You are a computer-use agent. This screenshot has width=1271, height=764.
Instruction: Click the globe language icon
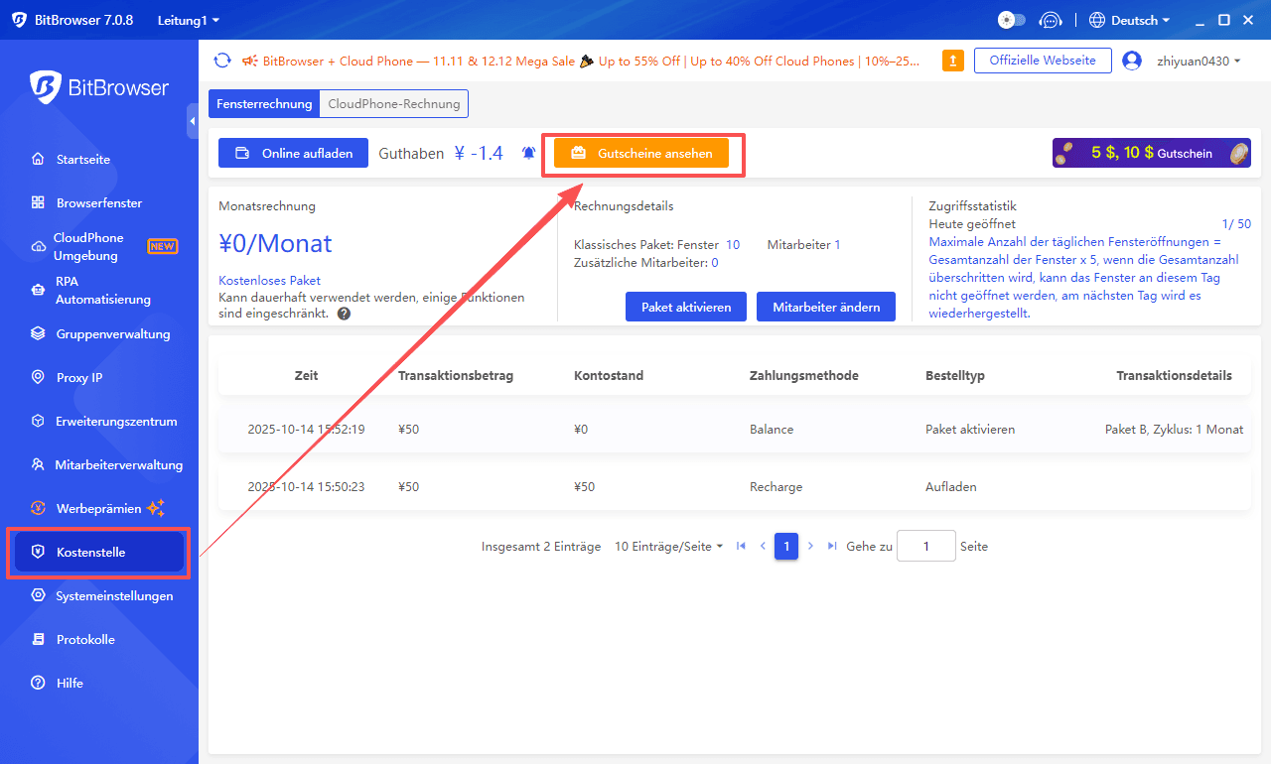coord(1097,20)
